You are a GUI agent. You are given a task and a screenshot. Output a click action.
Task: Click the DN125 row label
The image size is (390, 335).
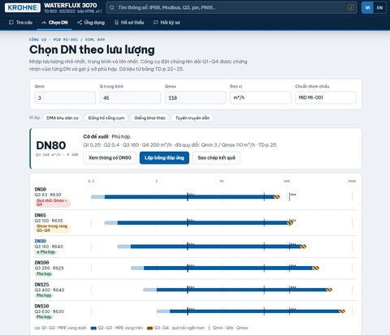[41, 285]
